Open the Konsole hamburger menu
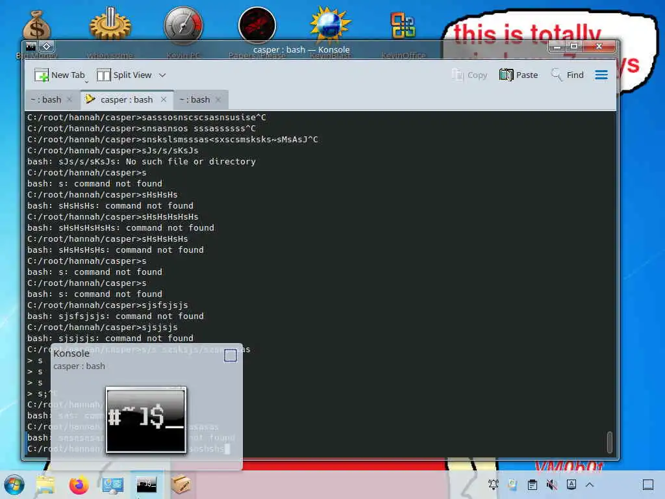 [x=601, y=75]
